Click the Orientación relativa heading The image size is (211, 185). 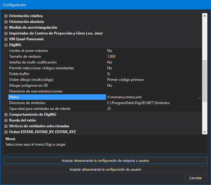pyautogui.click(x=26, y=16)
